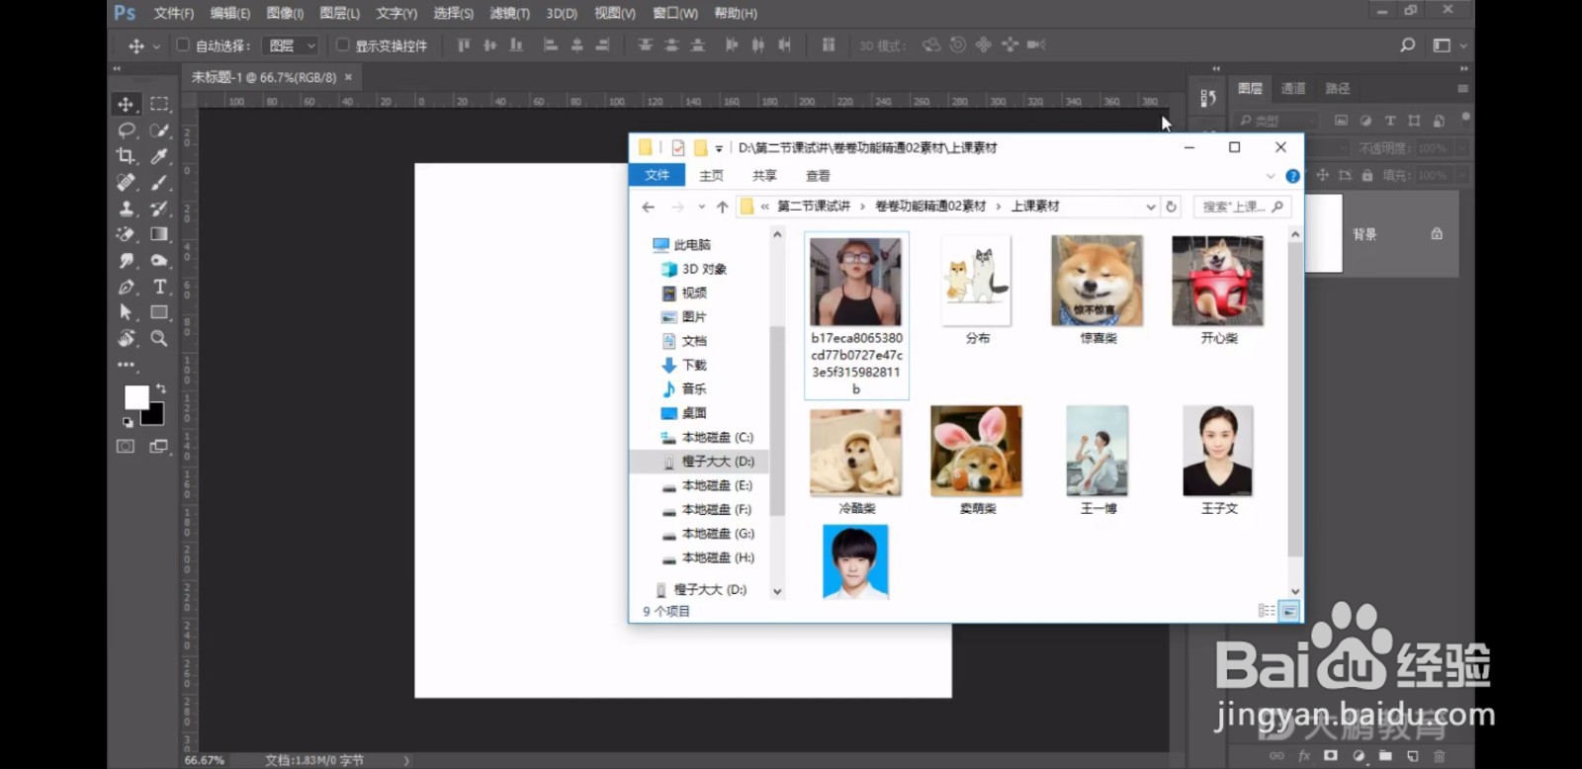Viewport: 1582px width, 769px height.
Task: Open the 滤镜(T) menu
Action: pos(509,14)
